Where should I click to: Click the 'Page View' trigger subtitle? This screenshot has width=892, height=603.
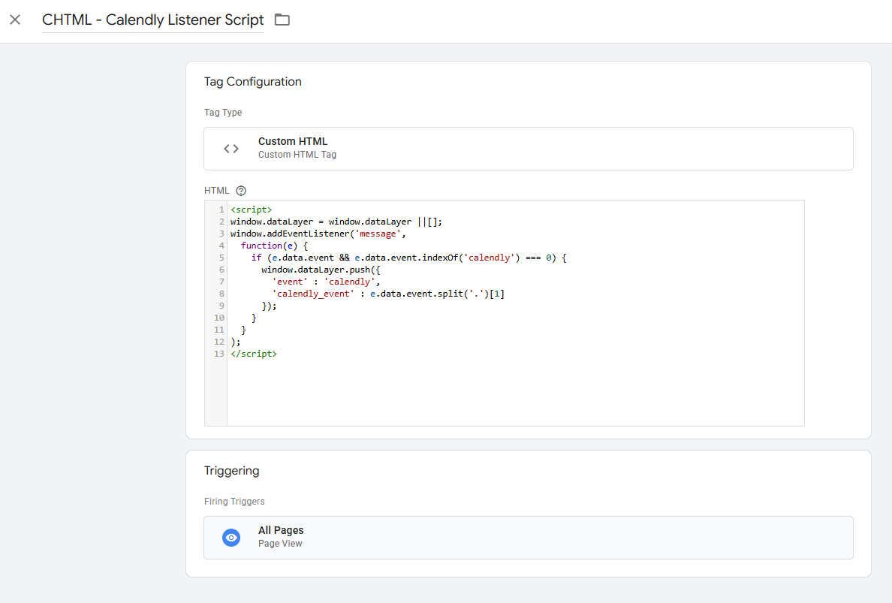[280, 544]
